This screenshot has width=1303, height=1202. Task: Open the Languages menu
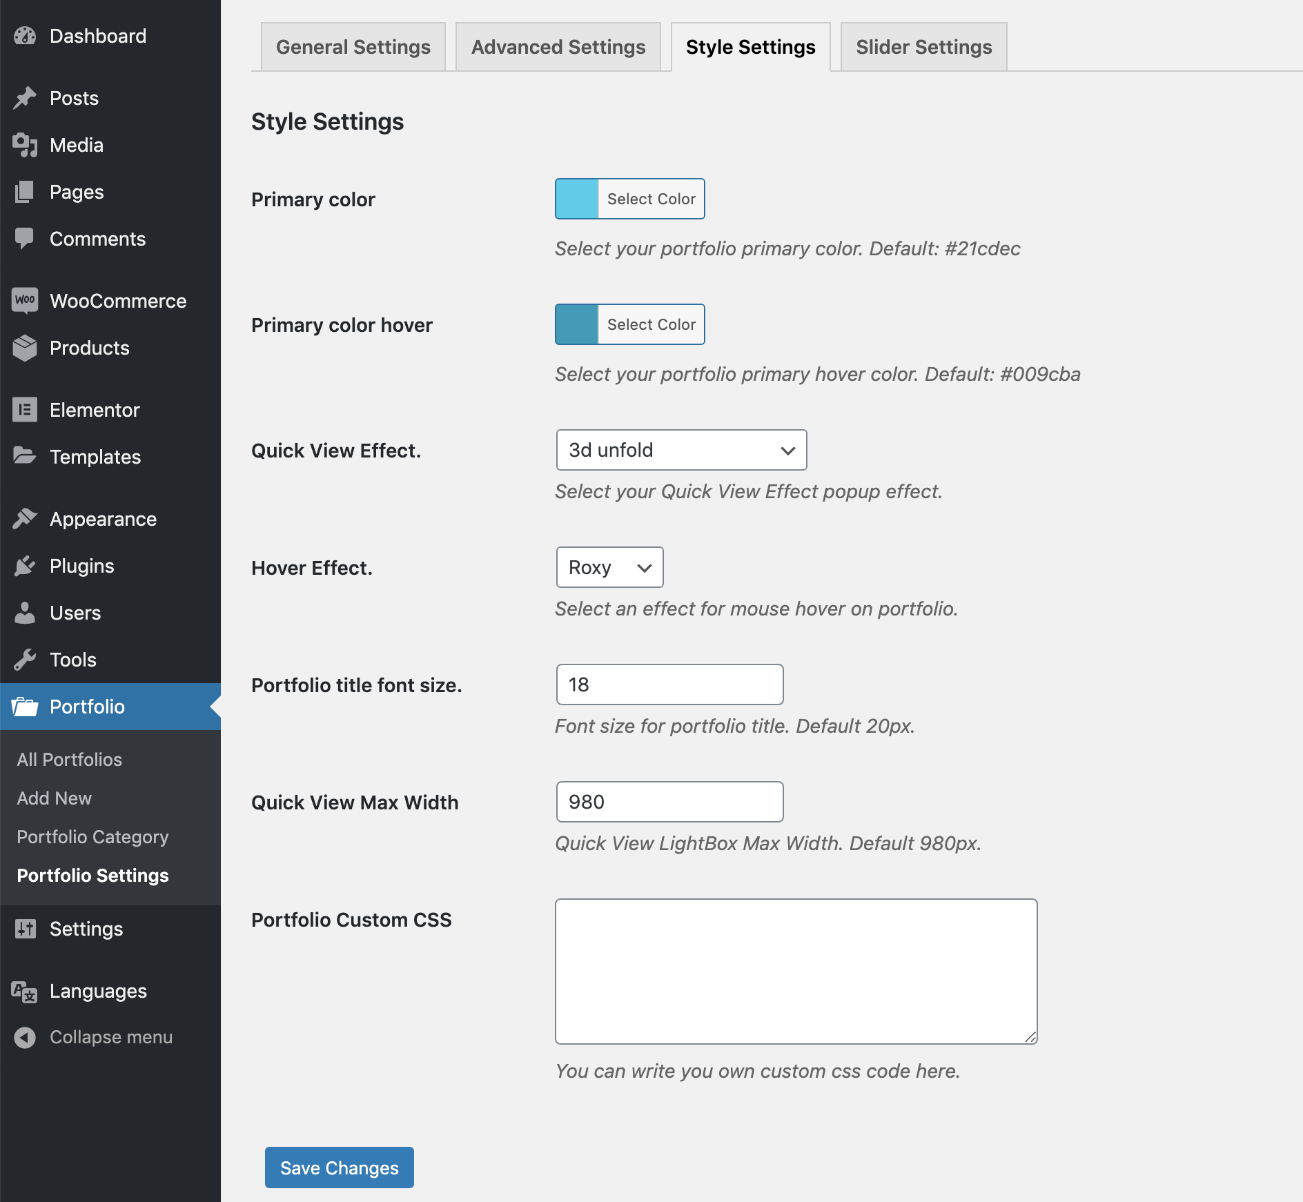click(x=110, y=991)
